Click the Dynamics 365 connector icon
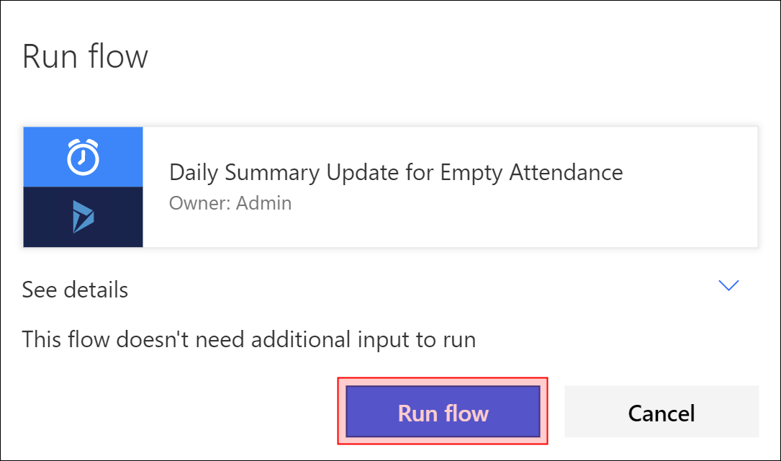Viewport: 781px width, 461px height. click(x=83, y=217)
